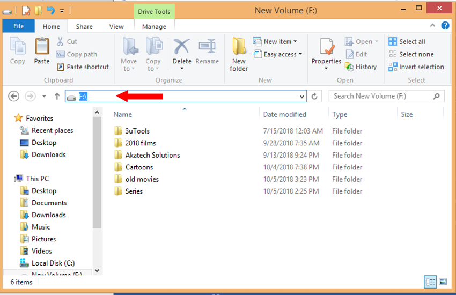The width and height of the screenshot is (456, 295).
Task: Click the Copy to icon
Action: click(x=153, y=46)
